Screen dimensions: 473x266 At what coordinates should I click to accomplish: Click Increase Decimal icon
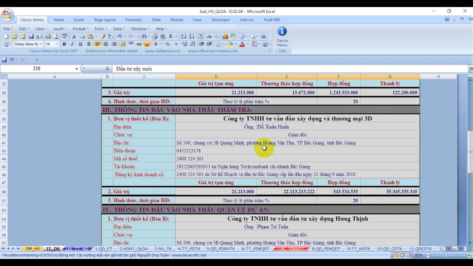point(184,44)
